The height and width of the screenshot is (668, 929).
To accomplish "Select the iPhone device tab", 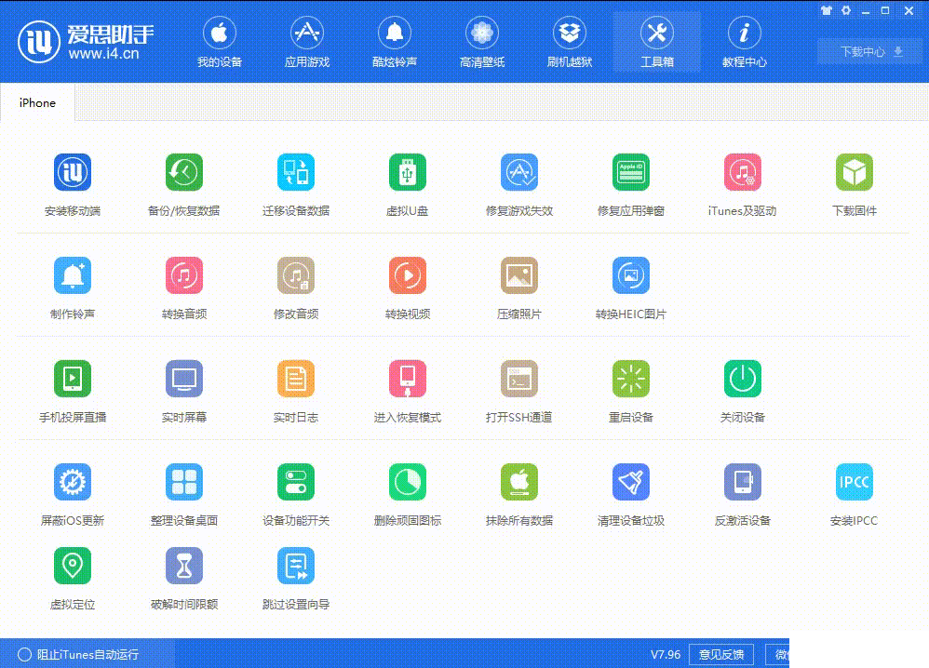I will coord(37,103).
